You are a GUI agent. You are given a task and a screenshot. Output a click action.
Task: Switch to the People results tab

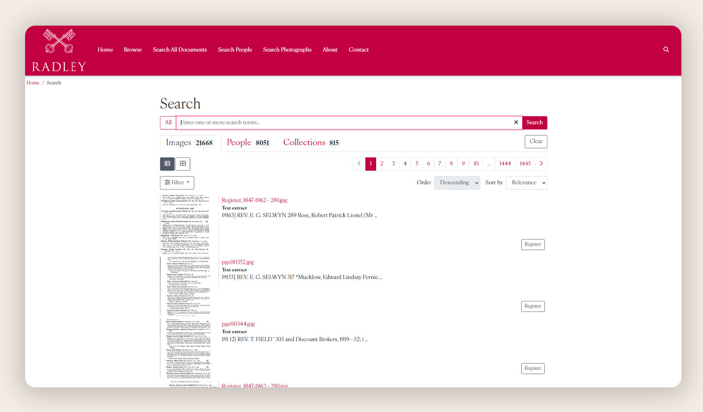(248, 143)
